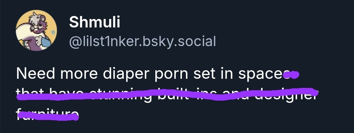Open the @lilst1nker.bsky.social handle link
This screenshot has height=133, width=354.
[143, 42]
